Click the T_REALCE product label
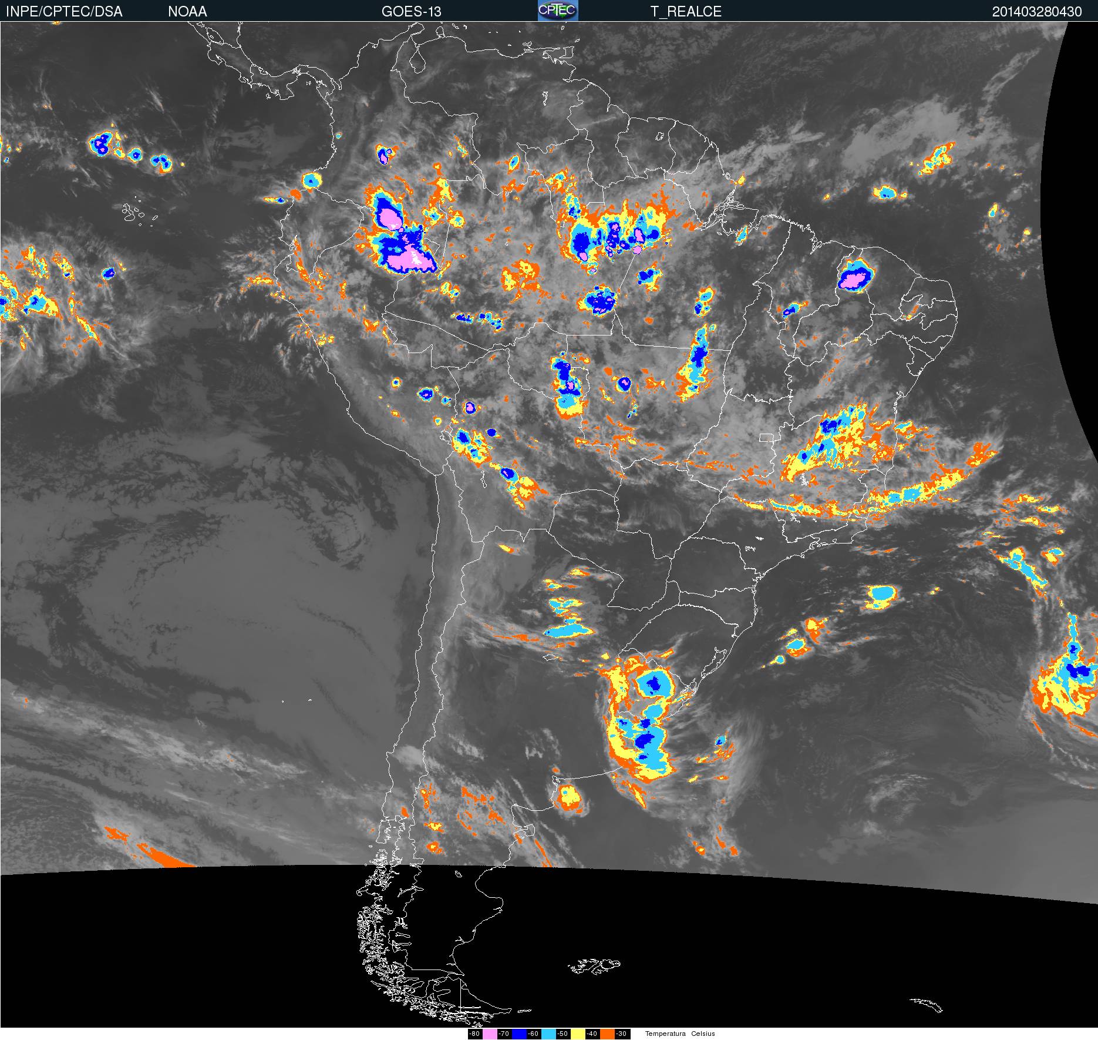1098x1040 pixels. pos(686,11)
